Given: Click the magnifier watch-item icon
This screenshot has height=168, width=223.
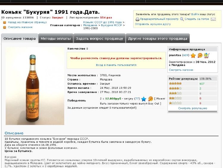Looking at the screenshot, I should [182, 19].
